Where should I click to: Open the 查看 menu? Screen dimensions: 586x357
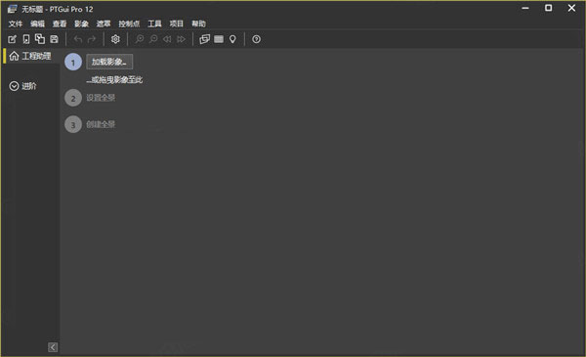coord(60,23)
